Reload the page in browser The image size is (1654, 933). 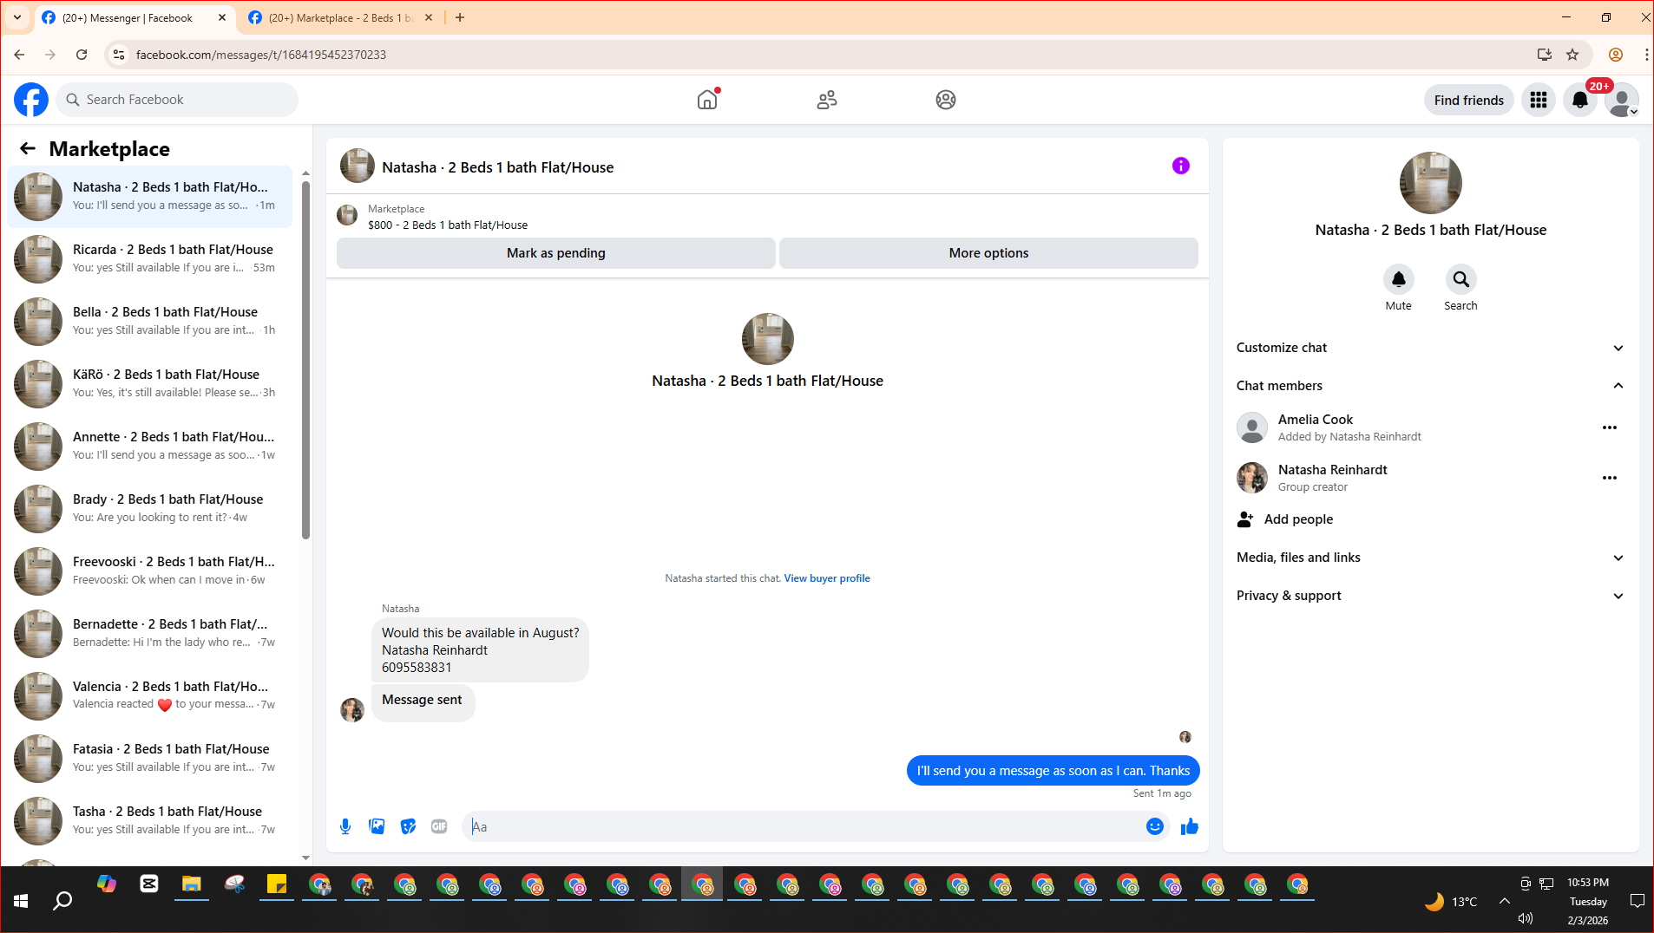point(82,55)
